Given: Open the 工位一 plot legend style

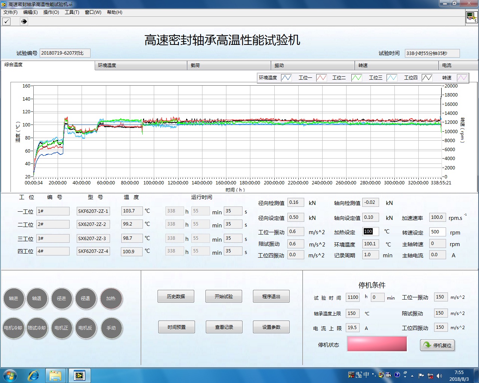Looking at the screenshot, I should point(321,77).
